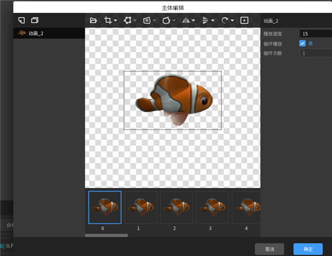The image size is (332, 256).
Task: Click the 确定 button
Action: (308, 248)
